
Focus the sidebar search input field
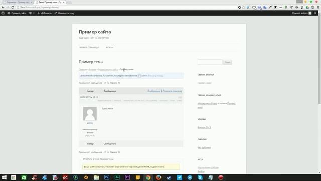[x=210, y=62]
